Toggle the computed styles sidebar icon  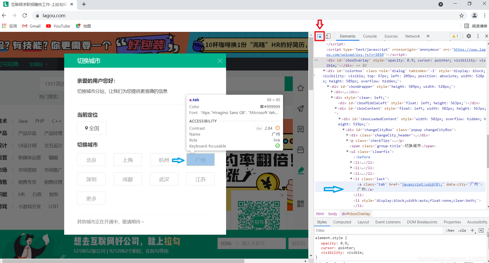click(x=481, y=231)
